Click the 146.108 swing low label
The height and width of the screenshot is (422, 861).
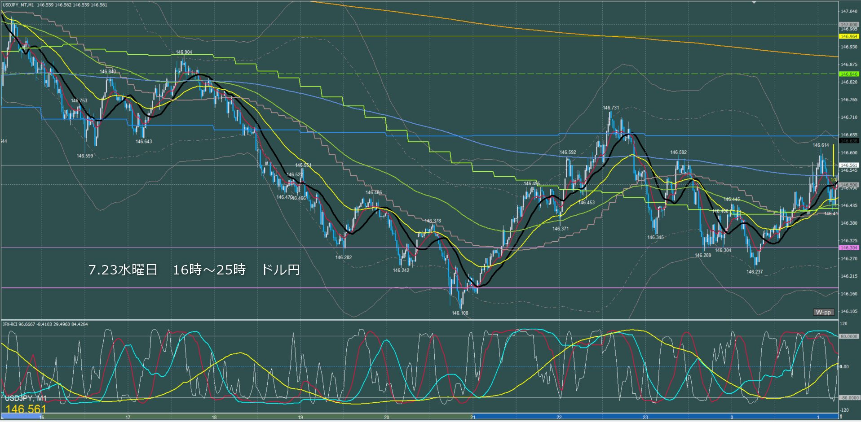click(460, 313)
